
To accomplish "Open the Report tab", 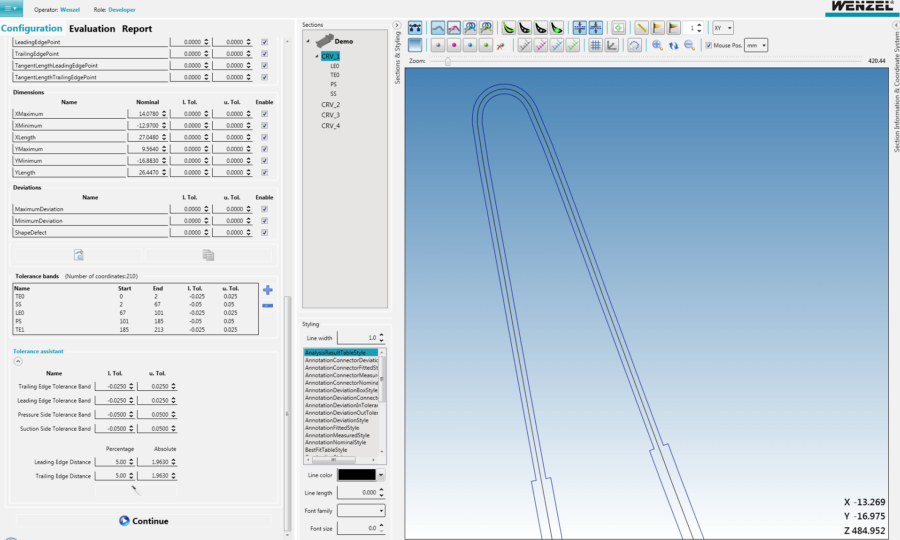I will pos(137,29).
